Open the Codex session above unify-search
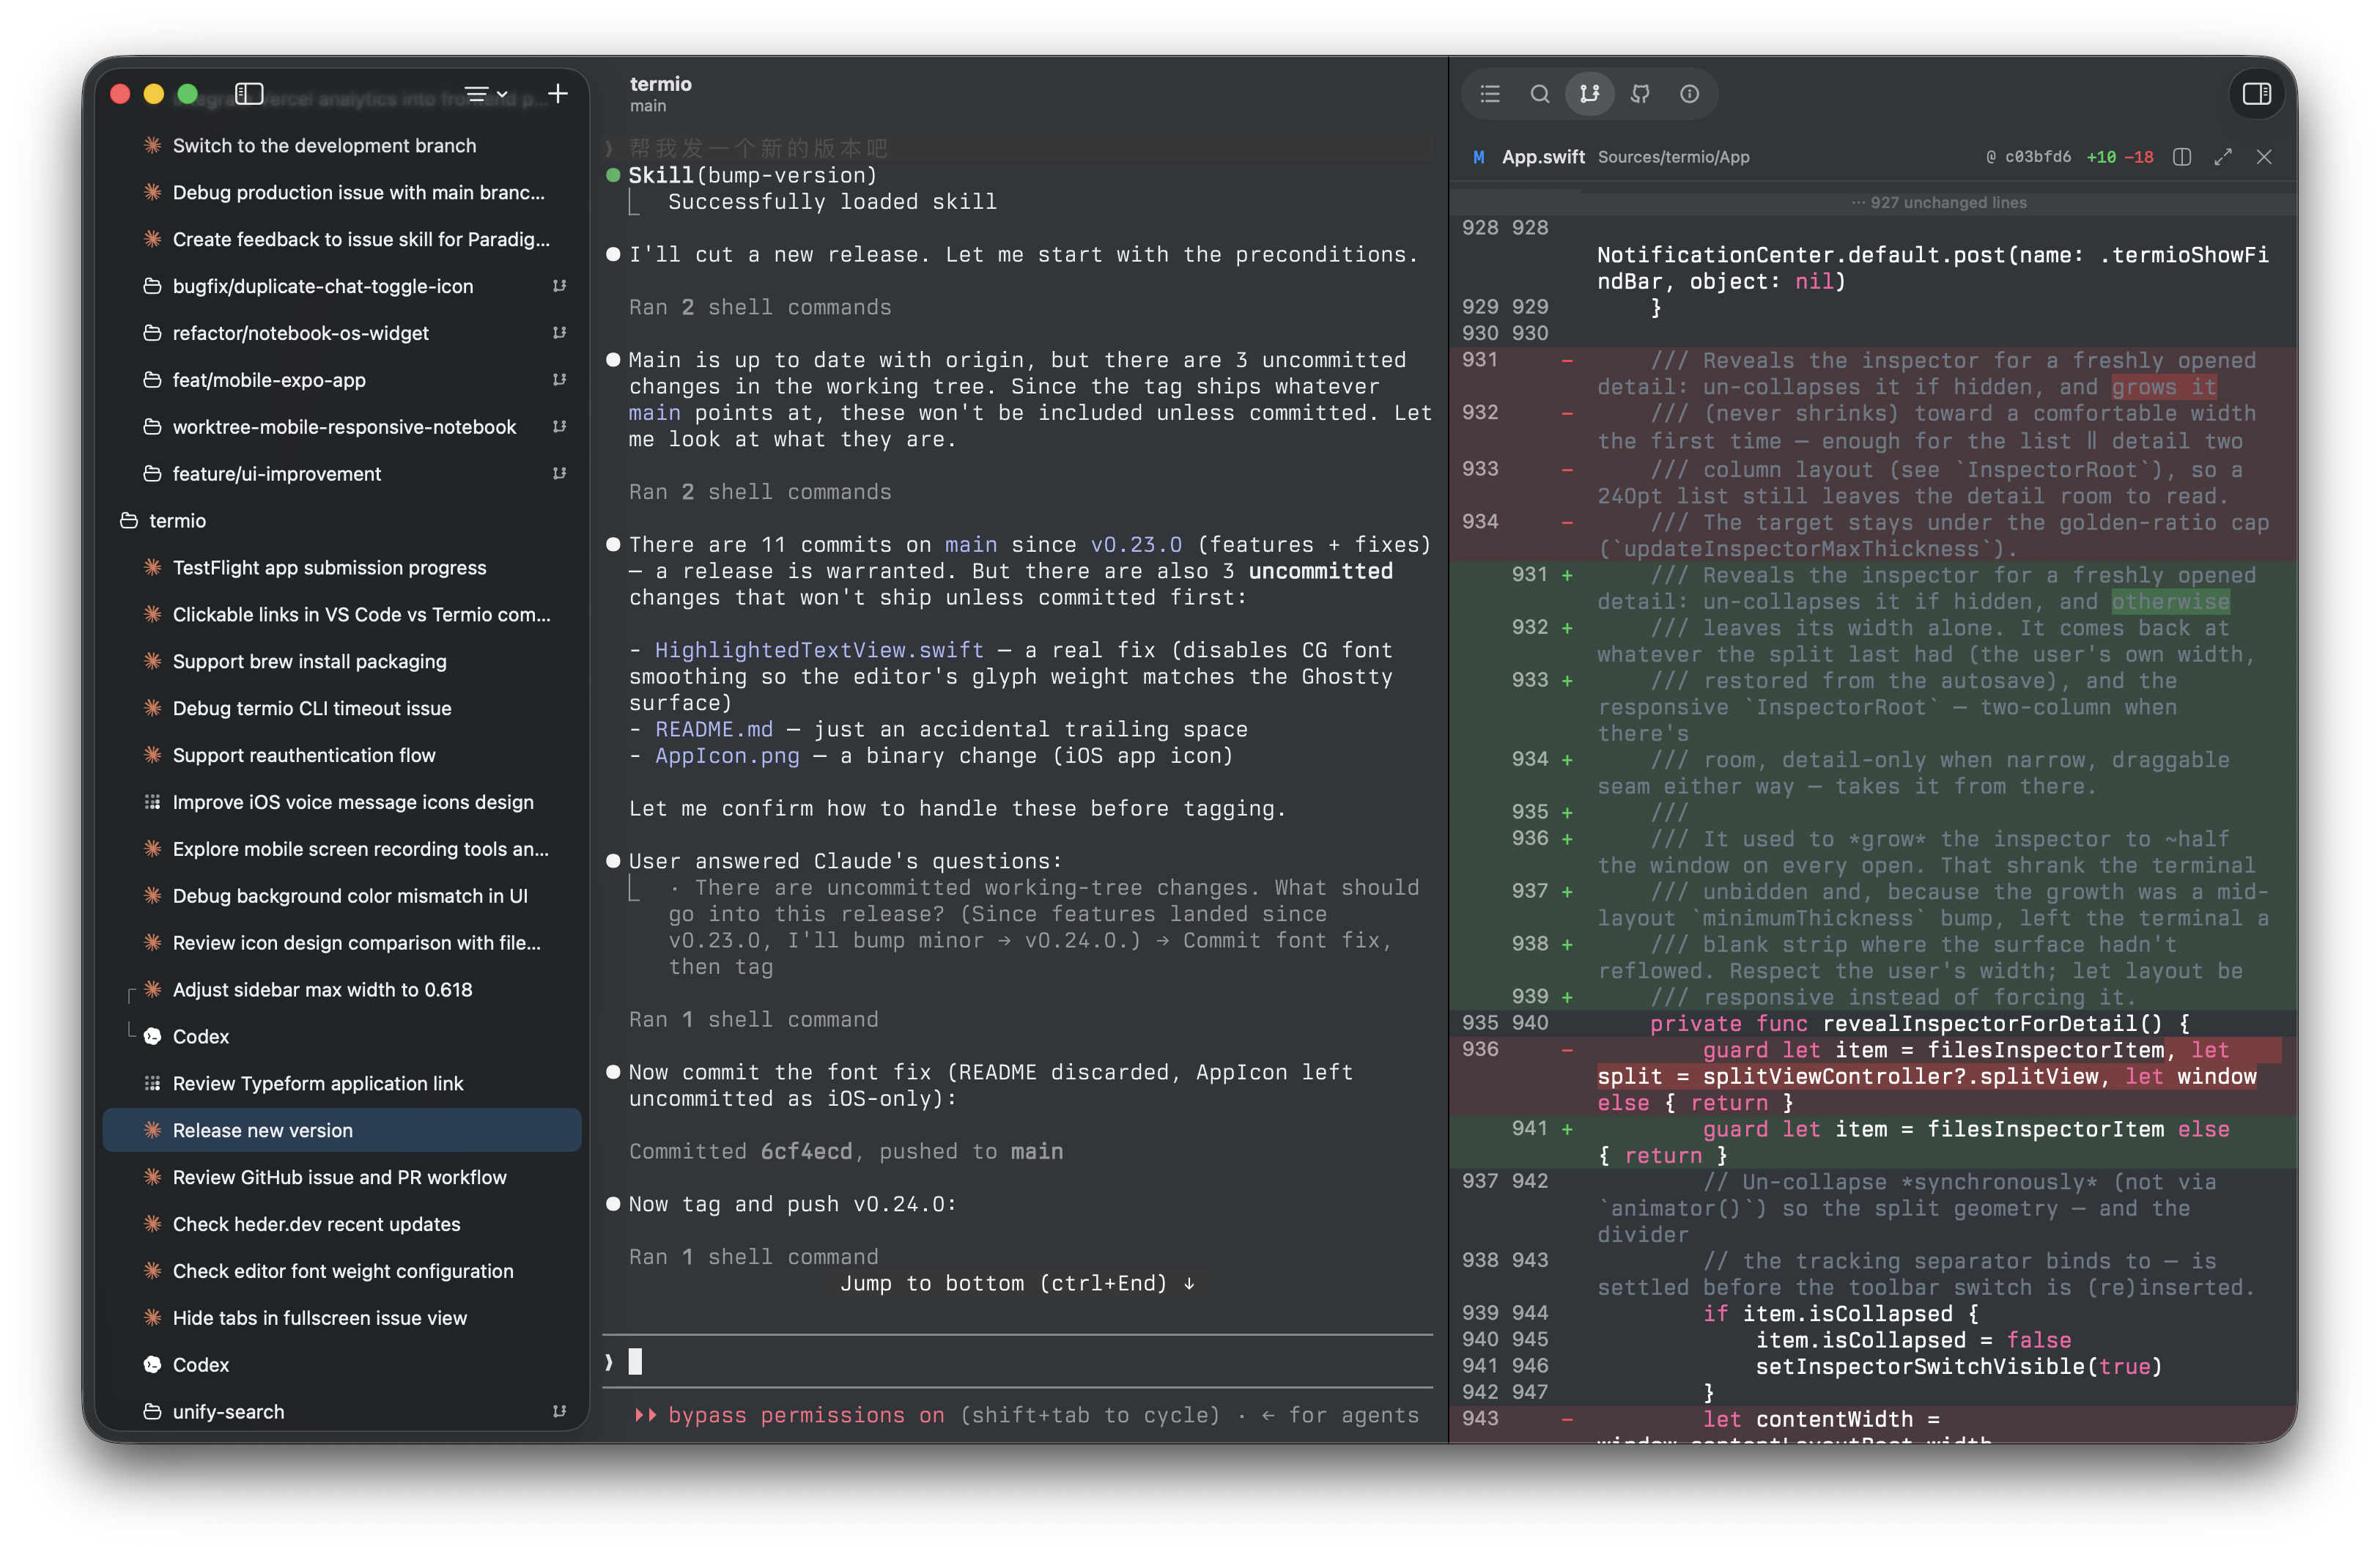This screenshot has height=1552, width=2380. coord(342,1365)
